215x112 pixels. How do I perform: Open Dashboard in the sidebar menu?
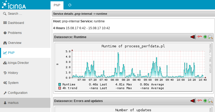pos(25,23)
